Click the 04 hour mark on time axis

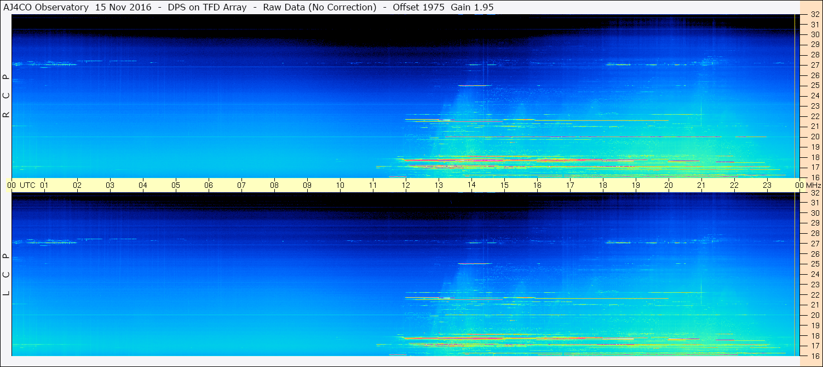(x=143, y=185)
